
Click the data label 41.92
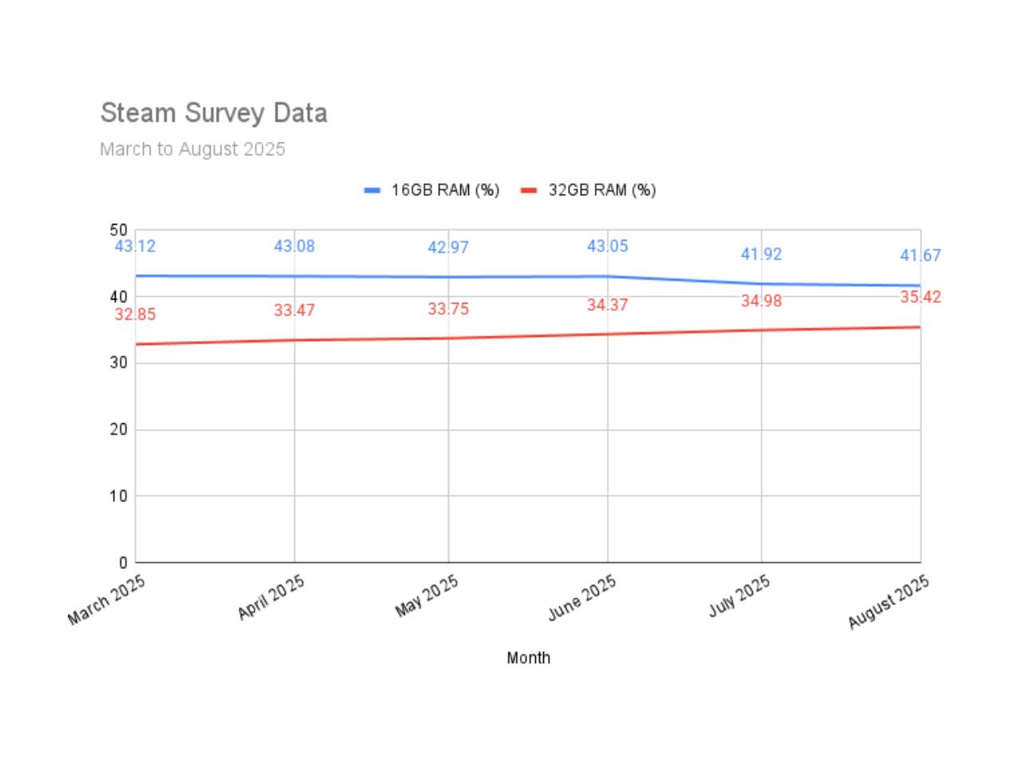click(761, 254)
